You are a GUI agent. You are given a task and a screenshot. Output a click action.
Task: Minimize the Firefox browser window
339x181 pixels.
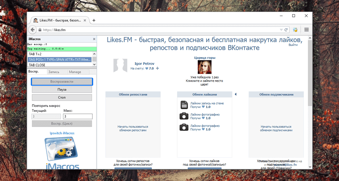tap(281, 16)
